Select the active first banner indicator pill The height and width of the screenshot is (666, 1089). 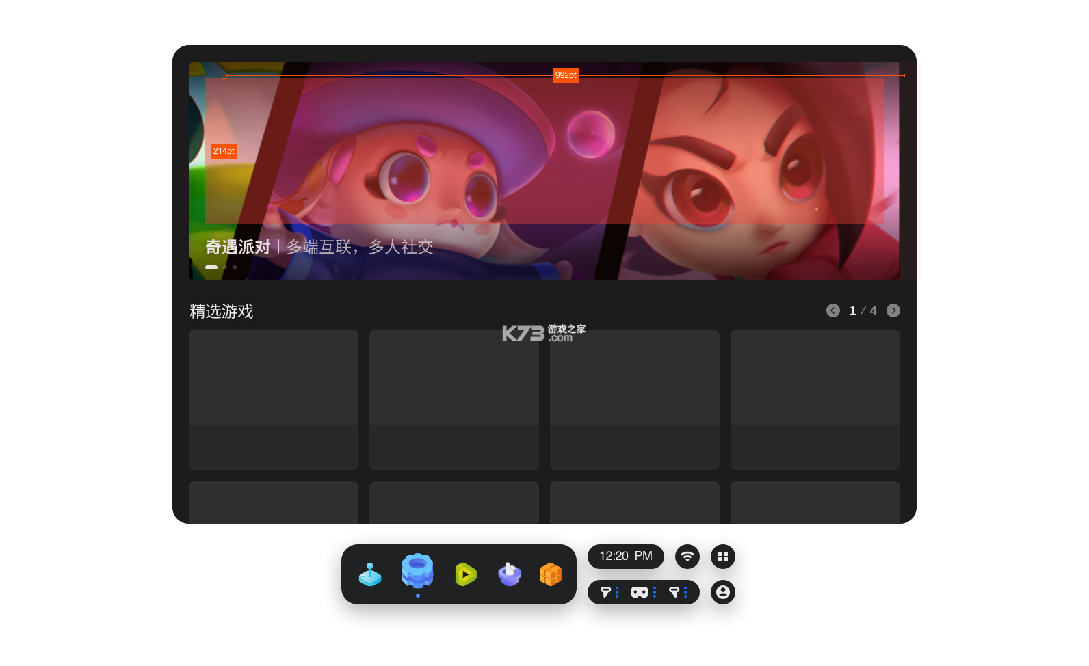[211, 267]
